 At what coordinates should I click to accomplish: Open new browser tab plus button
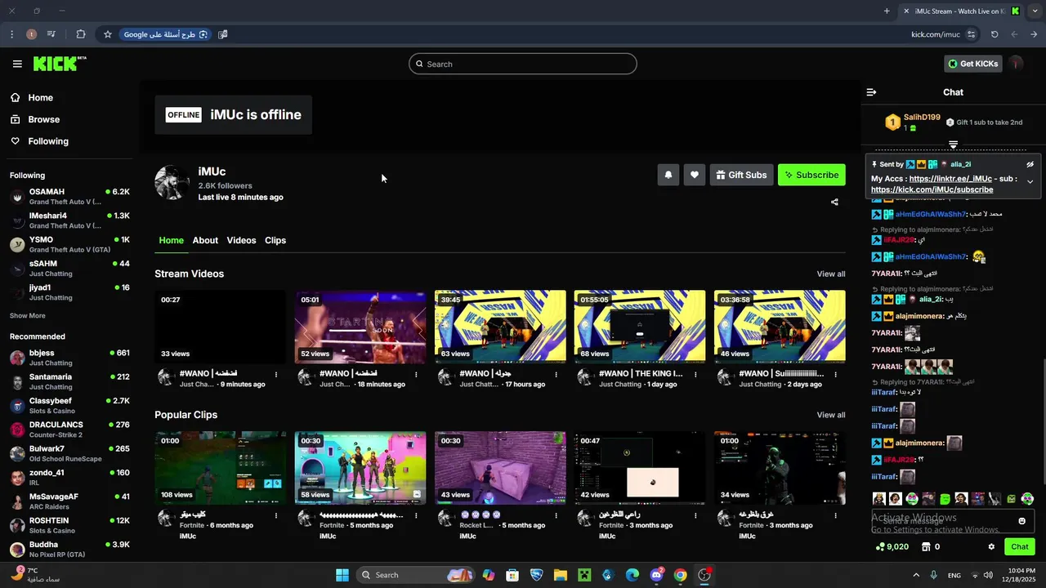887,11
